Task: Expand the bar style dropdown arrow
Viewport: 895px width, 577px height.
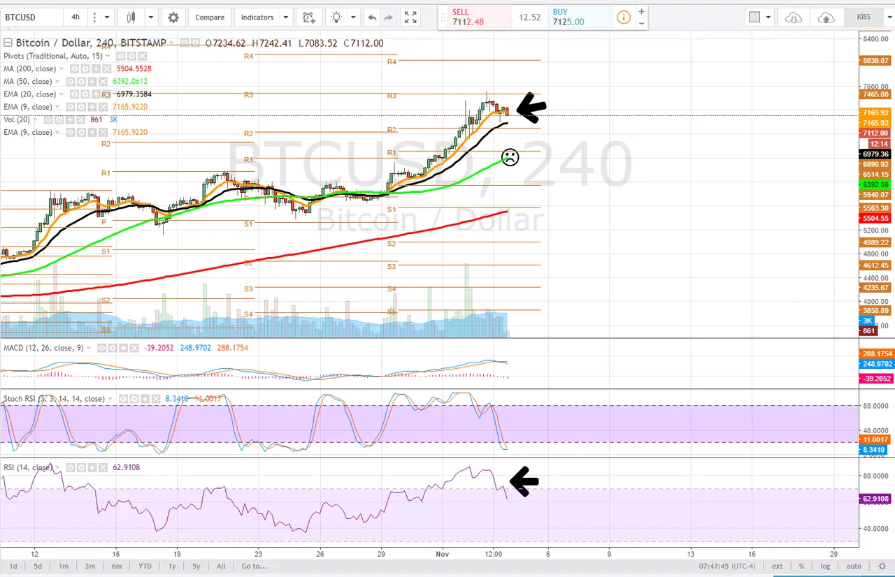Action: [150, 17]
